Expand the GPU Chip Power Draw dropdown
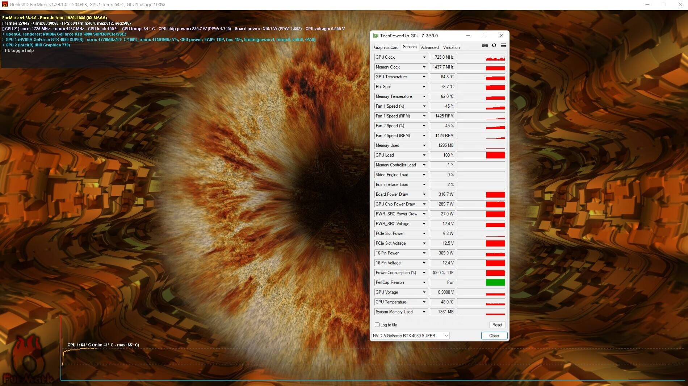The height and width of the screenshot is (386, 688). pyautogui.click(x=424, y=204)
